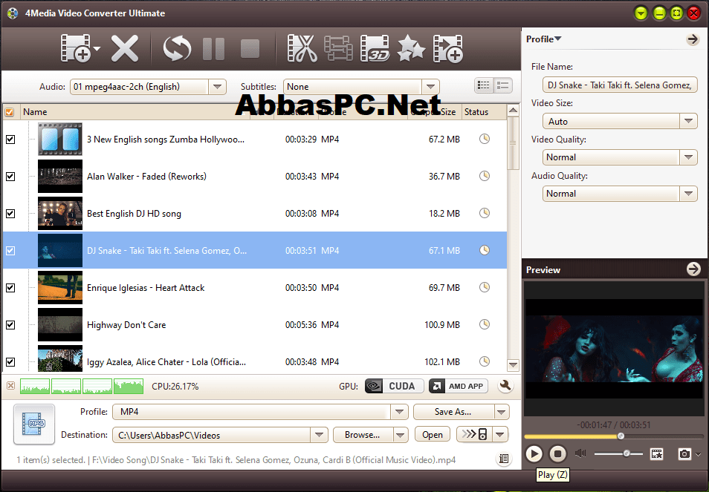Click status clock for Best English DJ song

pyautogui.click(x=485, y=213)
